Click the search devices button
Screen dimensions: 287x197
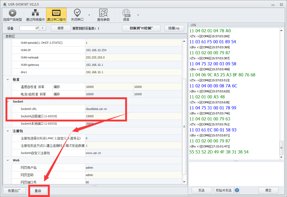click(x=60, y=28)
